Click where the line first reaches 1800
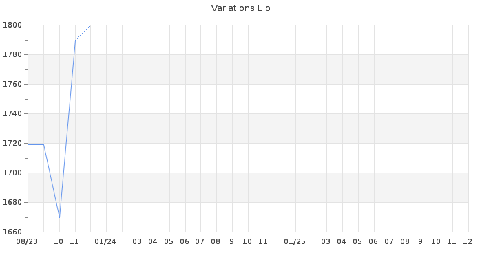The height and width of the screenshot is (275, 482). point(91,25)
